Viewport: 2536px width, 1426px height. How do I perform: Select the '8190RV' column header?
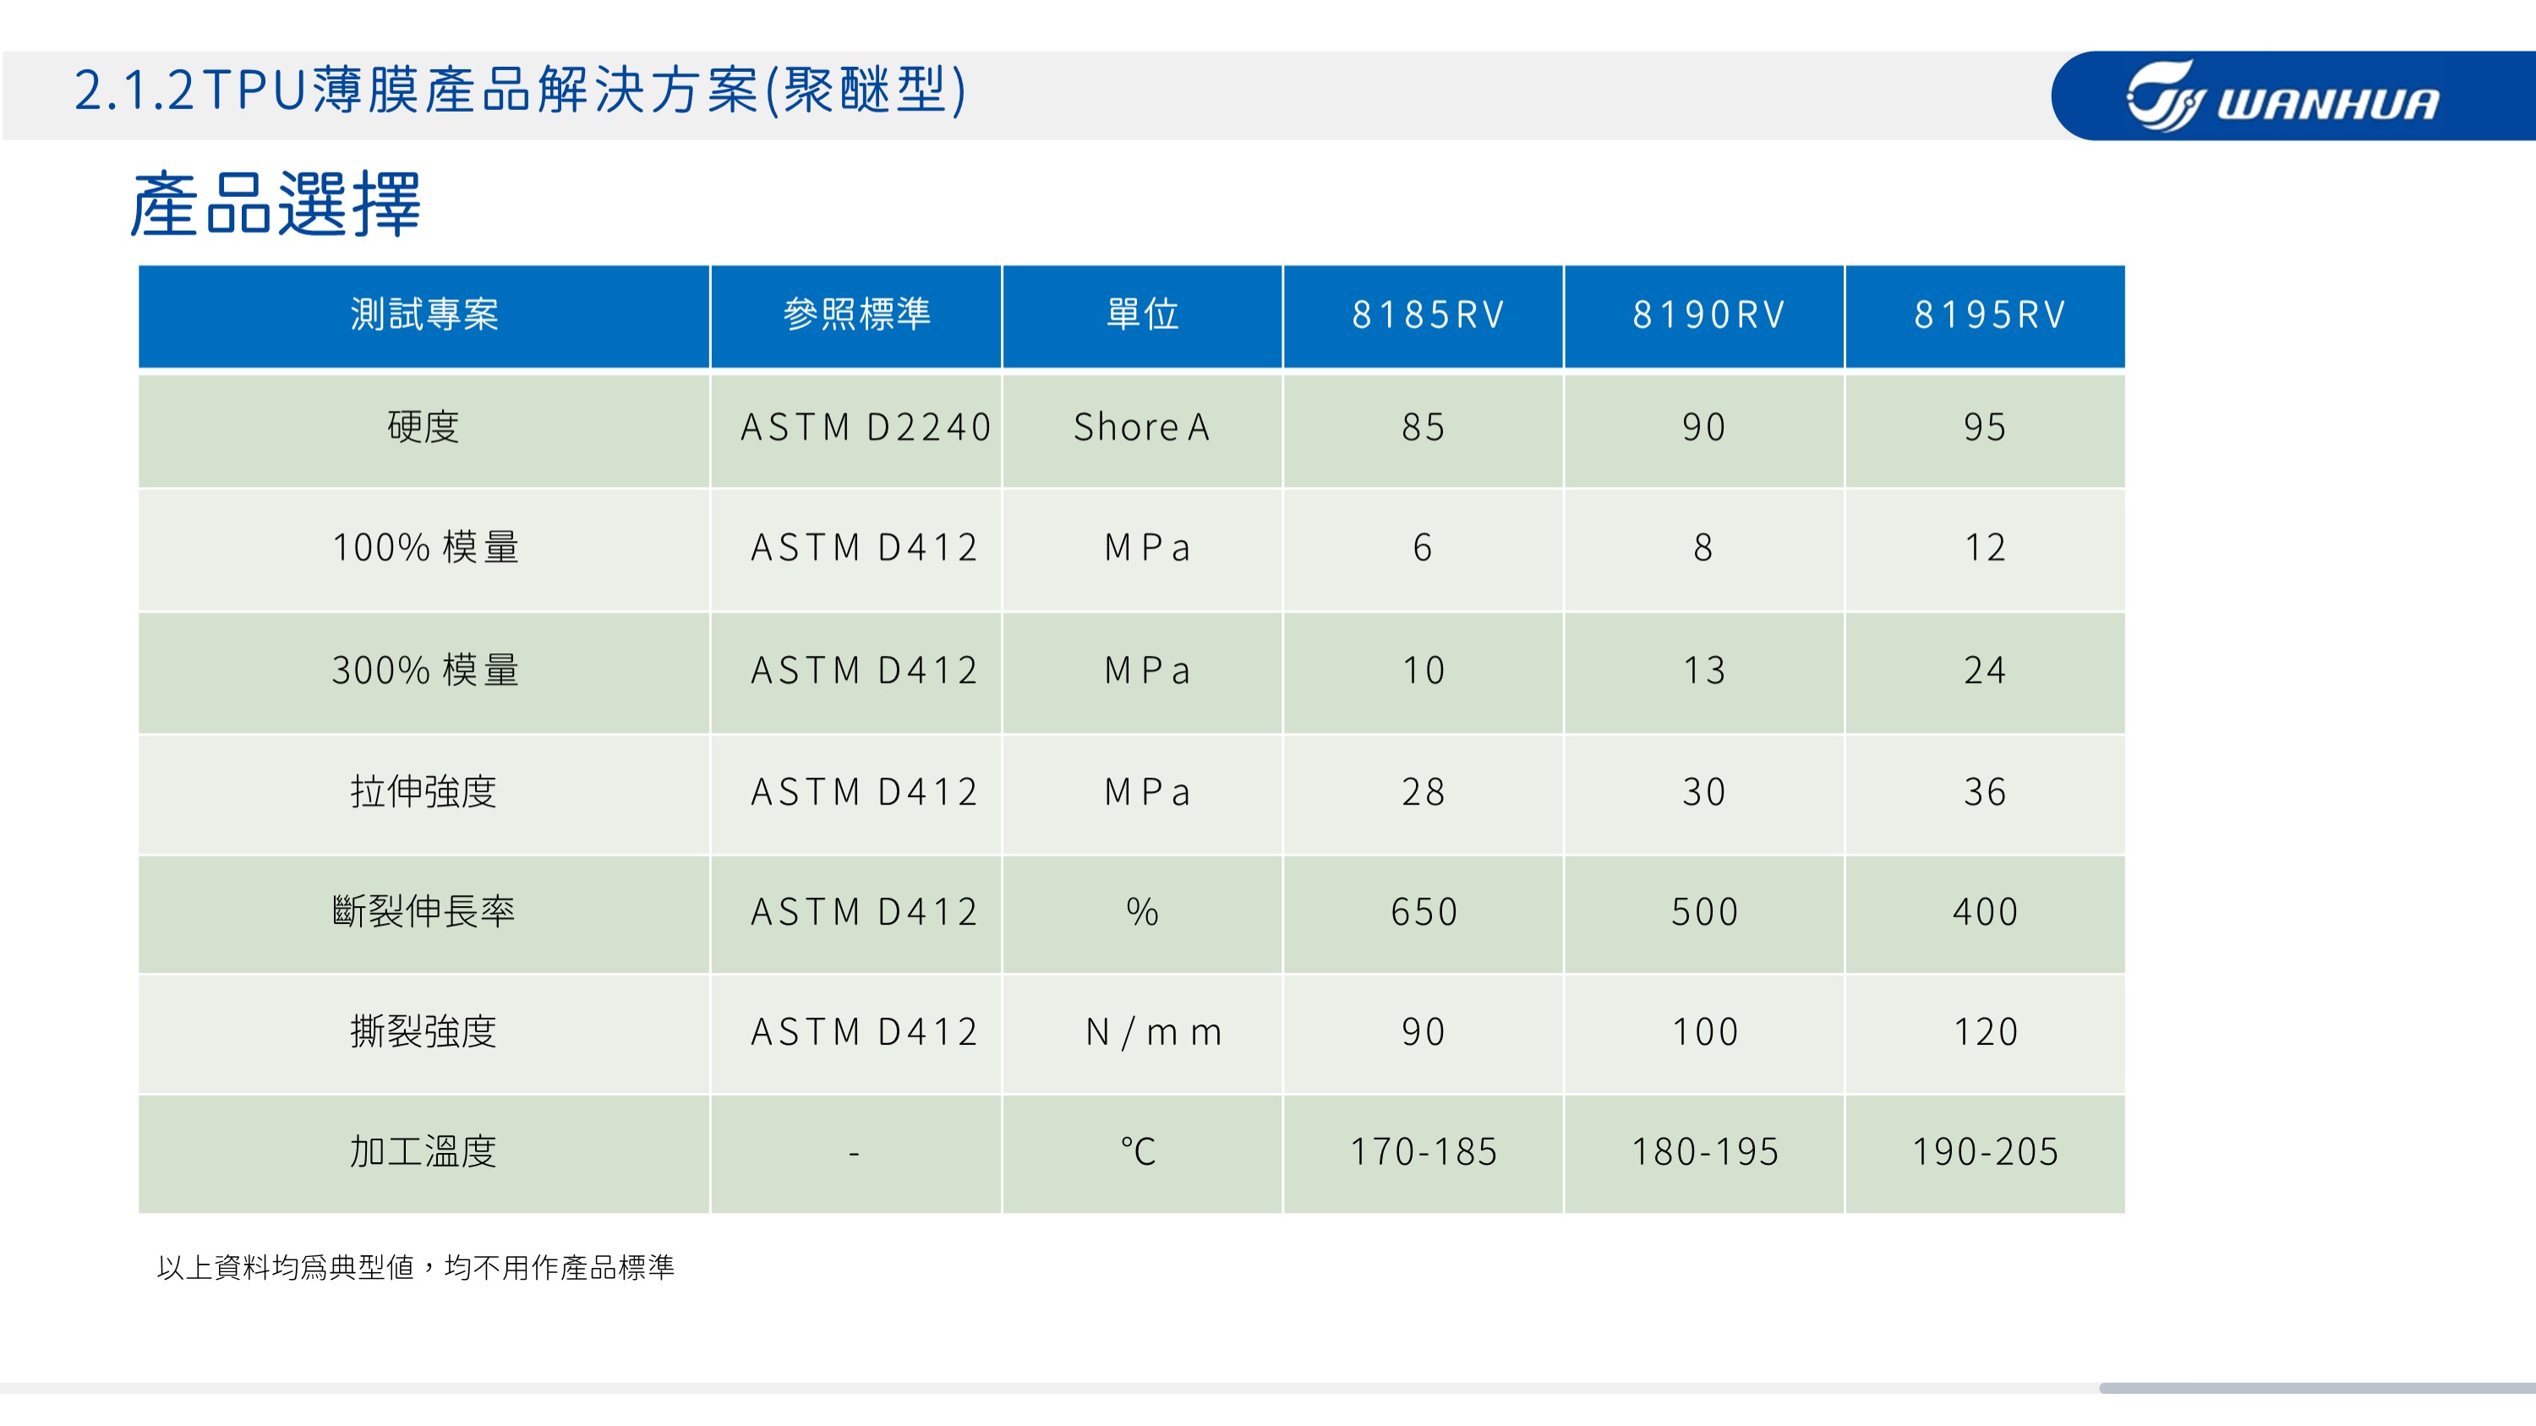(x=1704, y=315)
